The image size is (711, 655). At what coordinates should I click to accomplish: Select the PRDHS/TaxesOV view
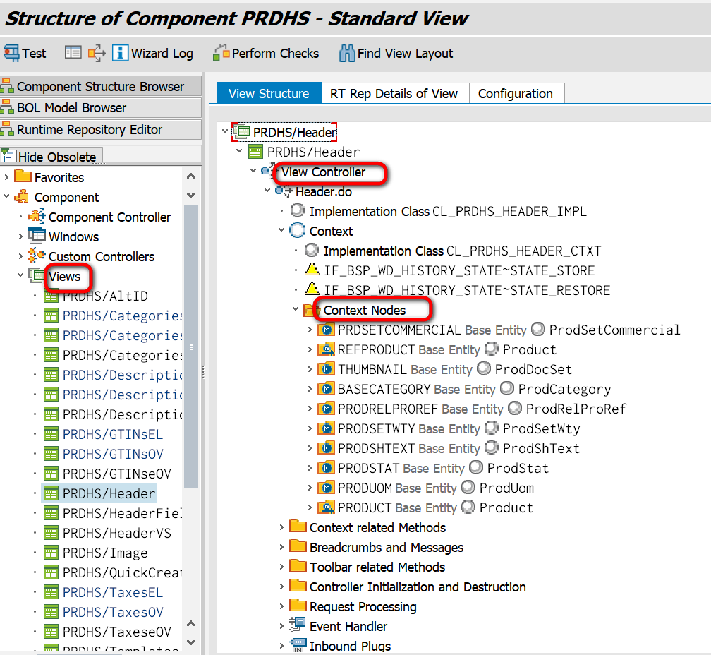[x=112, y=612]
